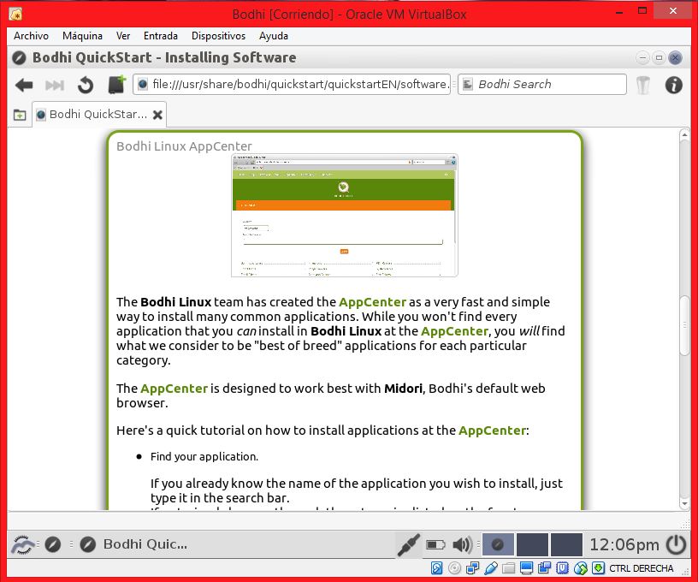The width and height of the screenshot is (698, 582).
Task: Click the info icon in browser toolbar
Action: pyautogui.click(x=674, y=85)
